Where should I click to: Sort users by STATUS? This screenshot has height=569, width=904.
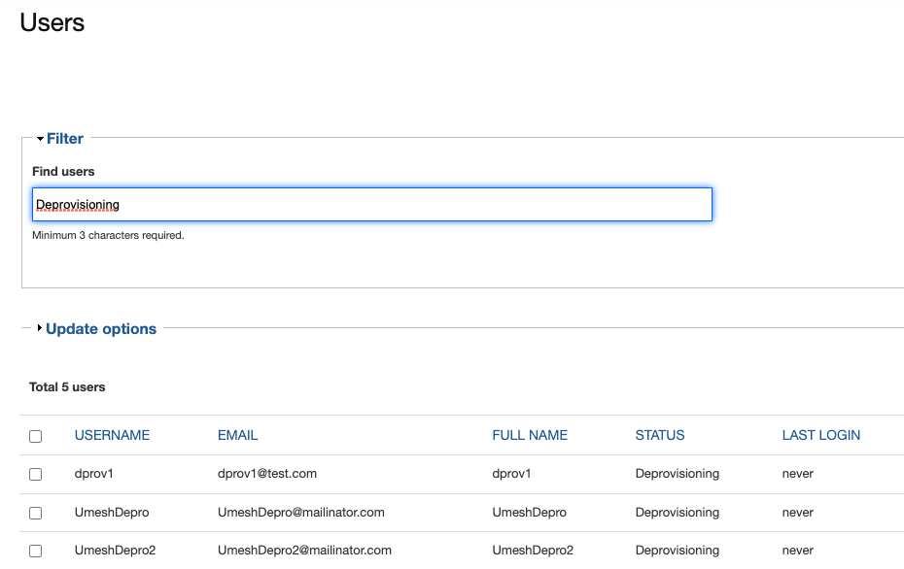[660, 435]
